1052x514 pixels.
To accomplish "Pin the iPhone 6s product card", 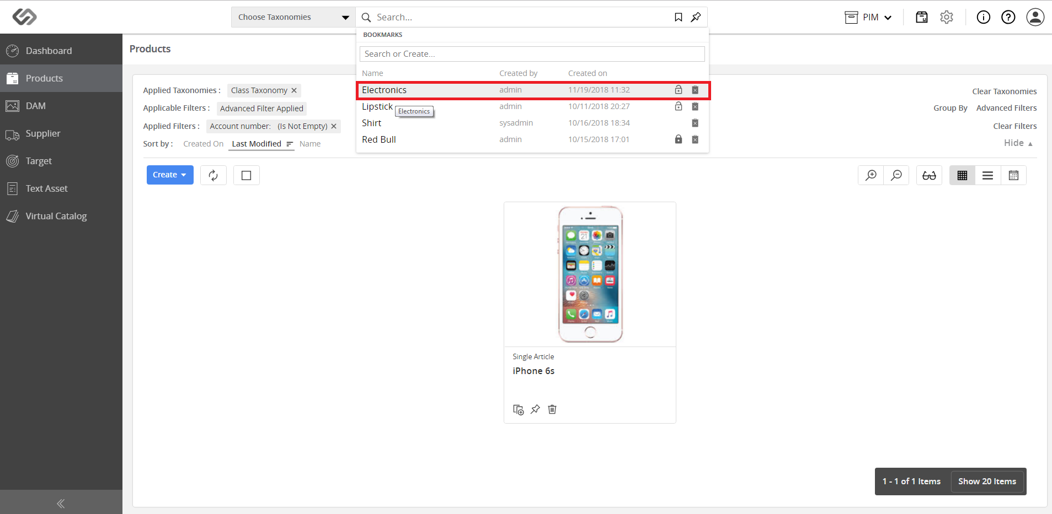I will click(535, 409).
